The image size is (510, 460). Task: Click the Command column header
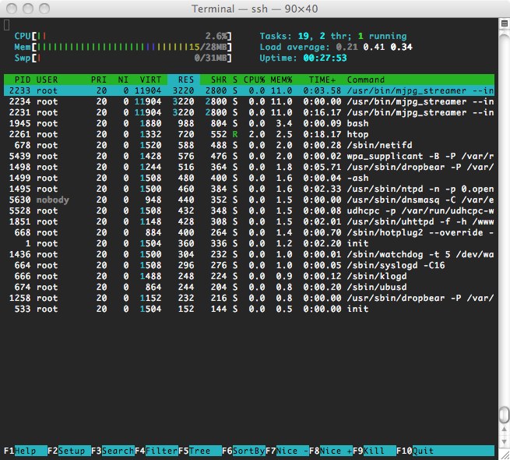pos(366,80)
